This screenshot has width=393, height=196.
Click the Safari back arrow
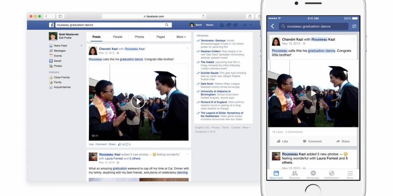(x=46, y=16)
